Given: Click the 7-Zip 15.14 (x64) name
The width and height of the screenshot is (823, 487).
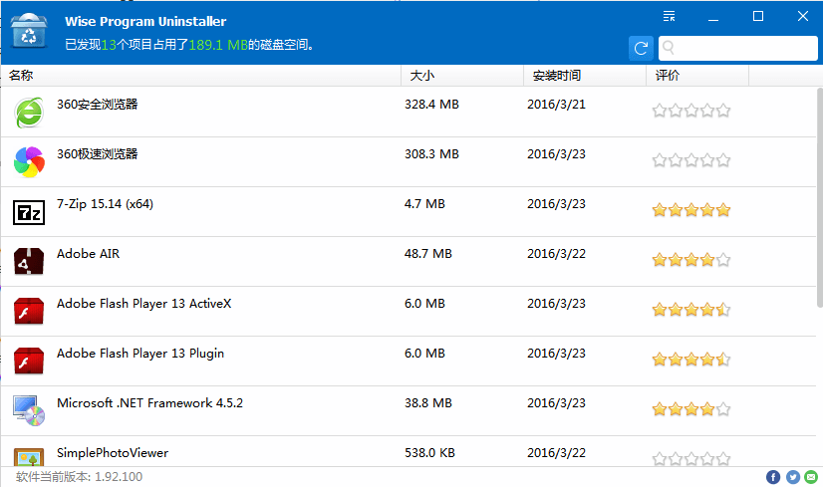Looking at the screenshot, I should 105,204.
